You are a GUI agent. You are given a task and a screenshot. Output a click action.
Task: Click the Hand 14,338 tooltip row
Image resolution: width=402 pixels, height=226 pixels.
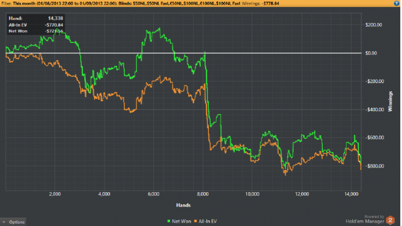[x=36, y=18]
